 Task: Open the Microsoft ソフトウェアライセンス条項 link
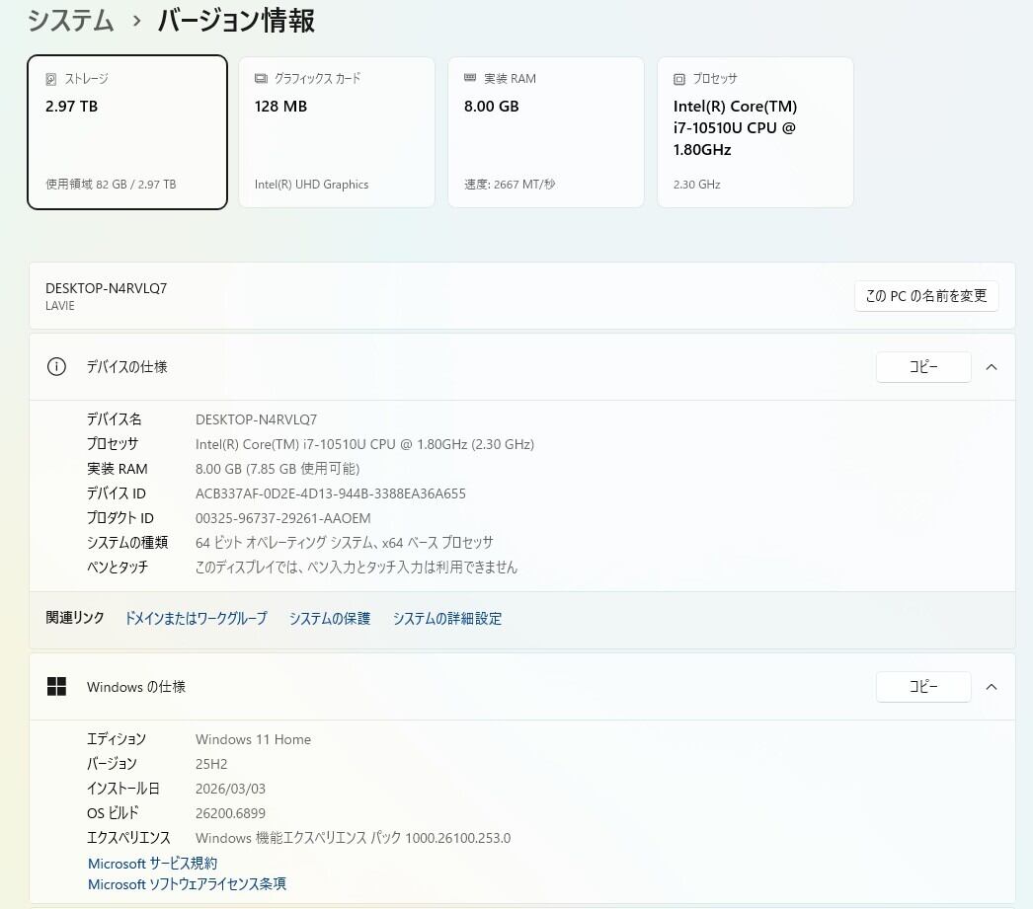[187, 884]
